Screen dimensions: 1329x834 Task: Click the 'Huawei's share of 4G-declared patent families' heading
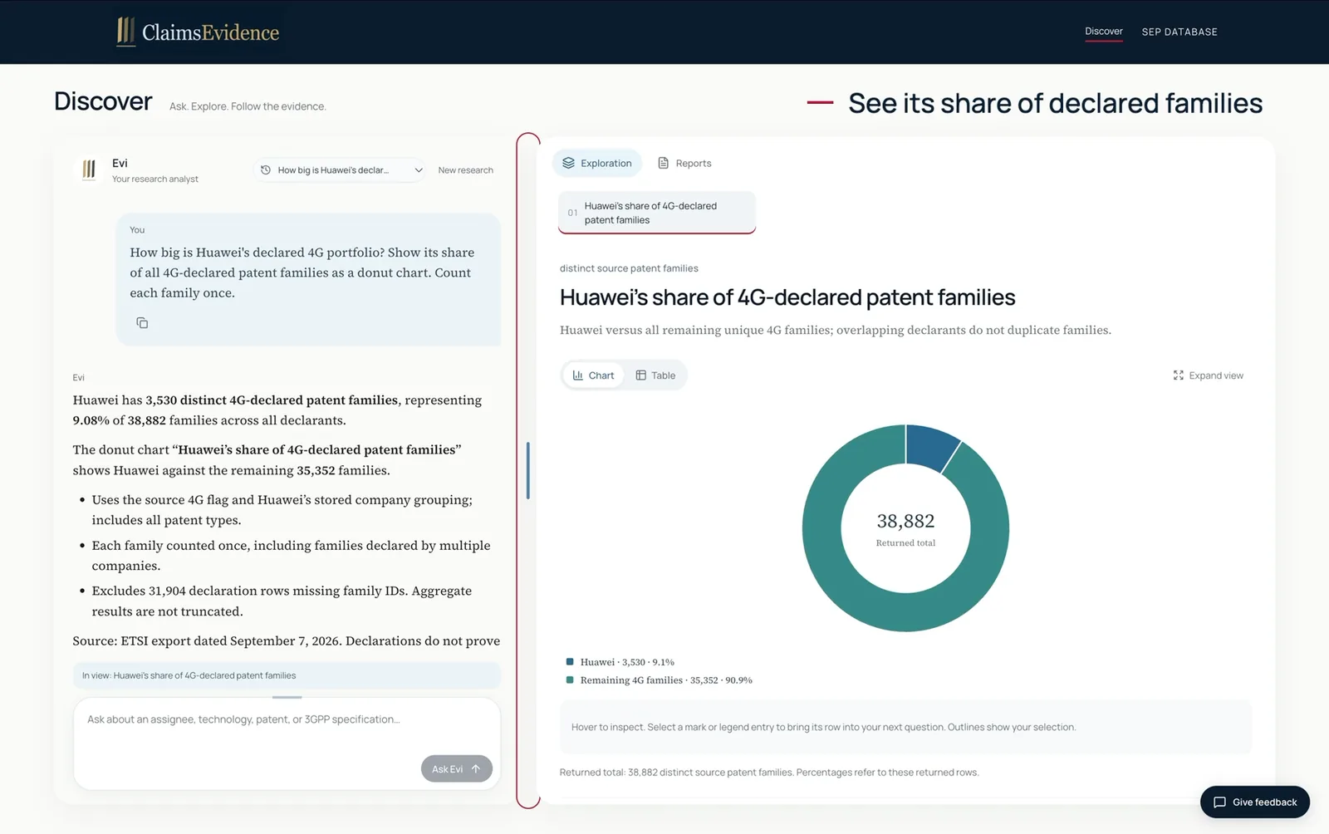[787, 297]
